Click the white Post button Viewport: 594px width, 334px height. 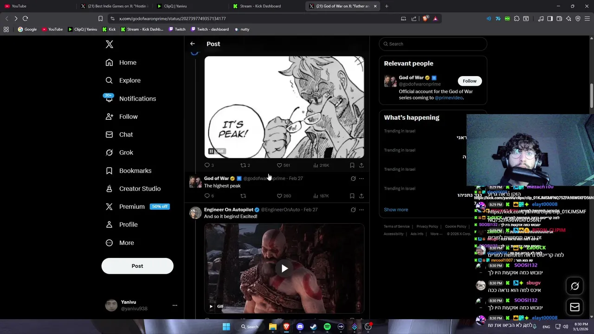[x=137, y=266]
